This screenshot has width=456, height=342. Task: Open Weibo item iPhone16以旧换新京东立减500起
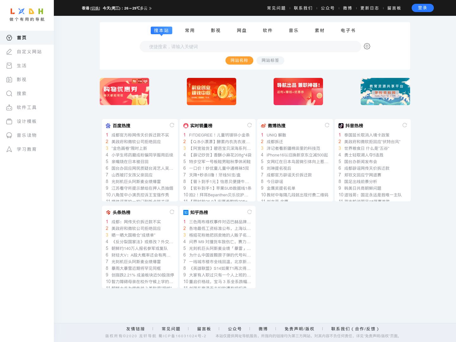click(297, 155)
